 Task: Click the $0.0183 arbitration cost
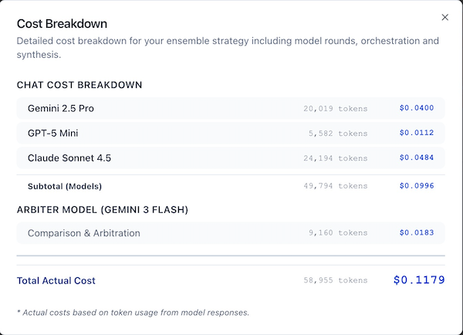417,233
